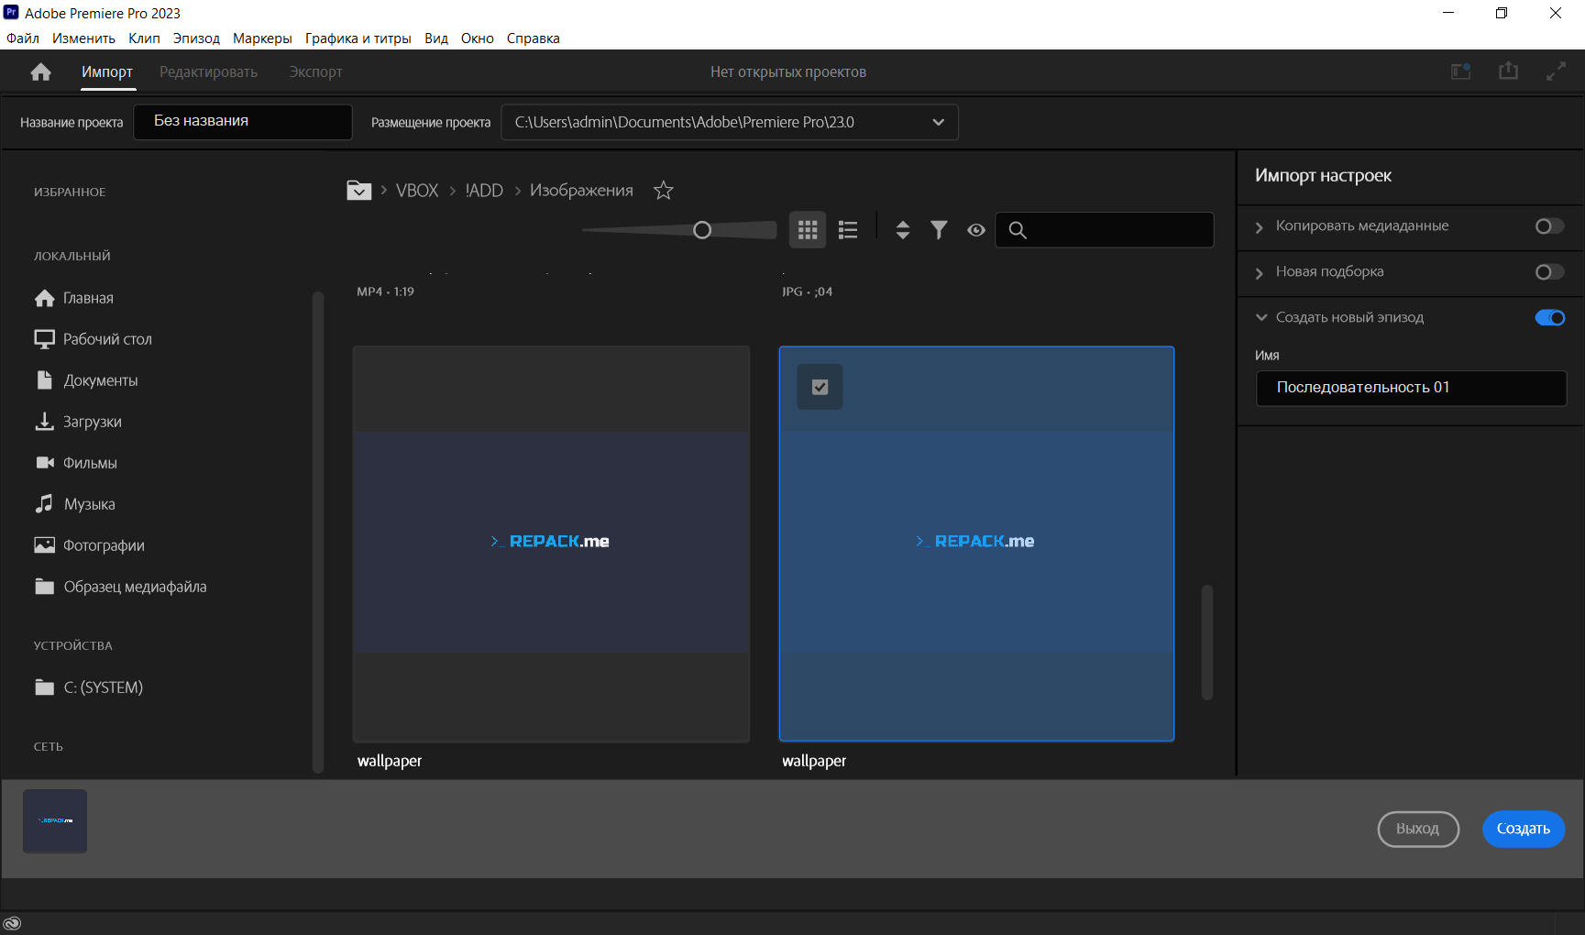Navigate to VBOX in breadcrumb

417,191
